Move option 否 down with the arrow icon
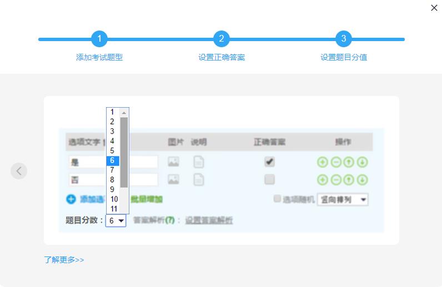Image resolution: width=442 pixels, height=287 pixels. 362,180
